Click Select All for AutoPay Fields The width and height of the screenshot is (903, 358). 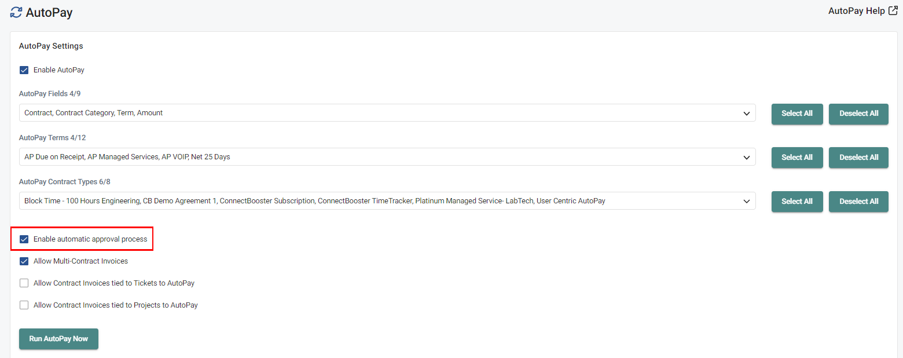pyautogui.click(x=797, y=114)
